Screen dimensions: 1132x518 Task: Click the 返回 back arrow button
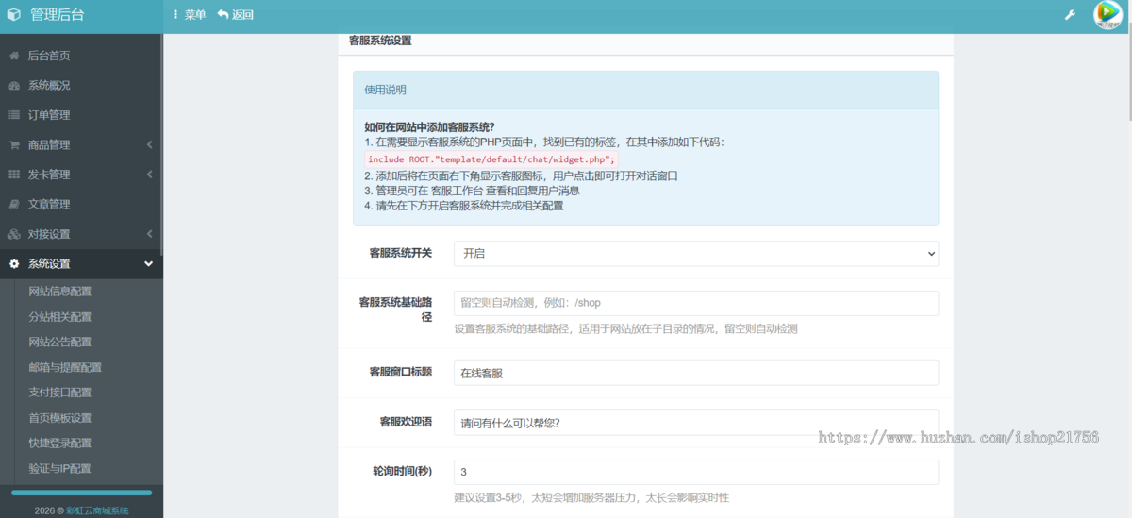236,15
